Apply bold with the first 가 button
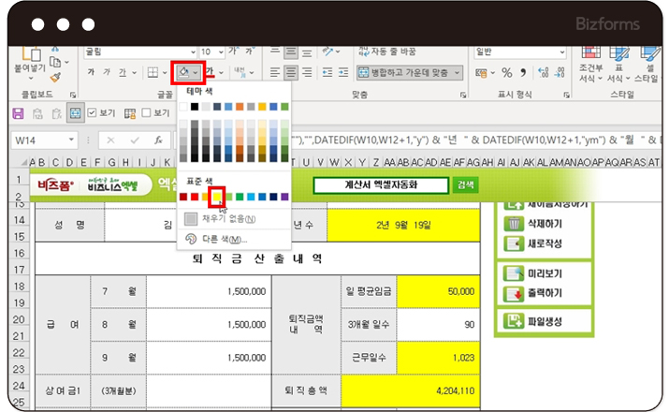 click(91, 72)
